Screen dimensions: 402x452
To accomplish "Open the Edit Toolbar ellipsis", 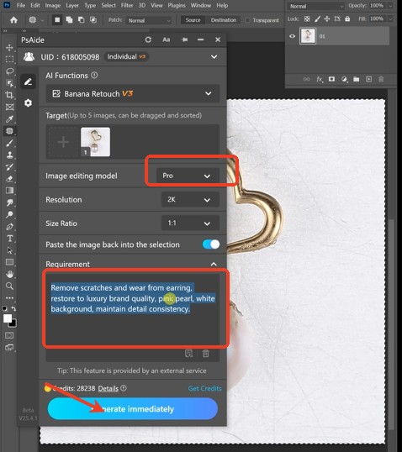I will coord(9,297).
